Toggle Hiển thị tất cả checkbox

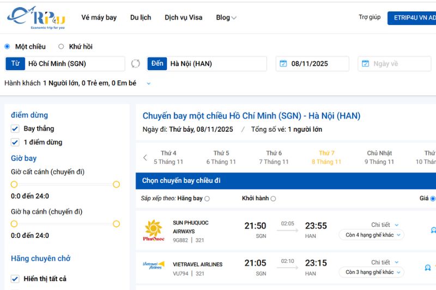(15, 279)
